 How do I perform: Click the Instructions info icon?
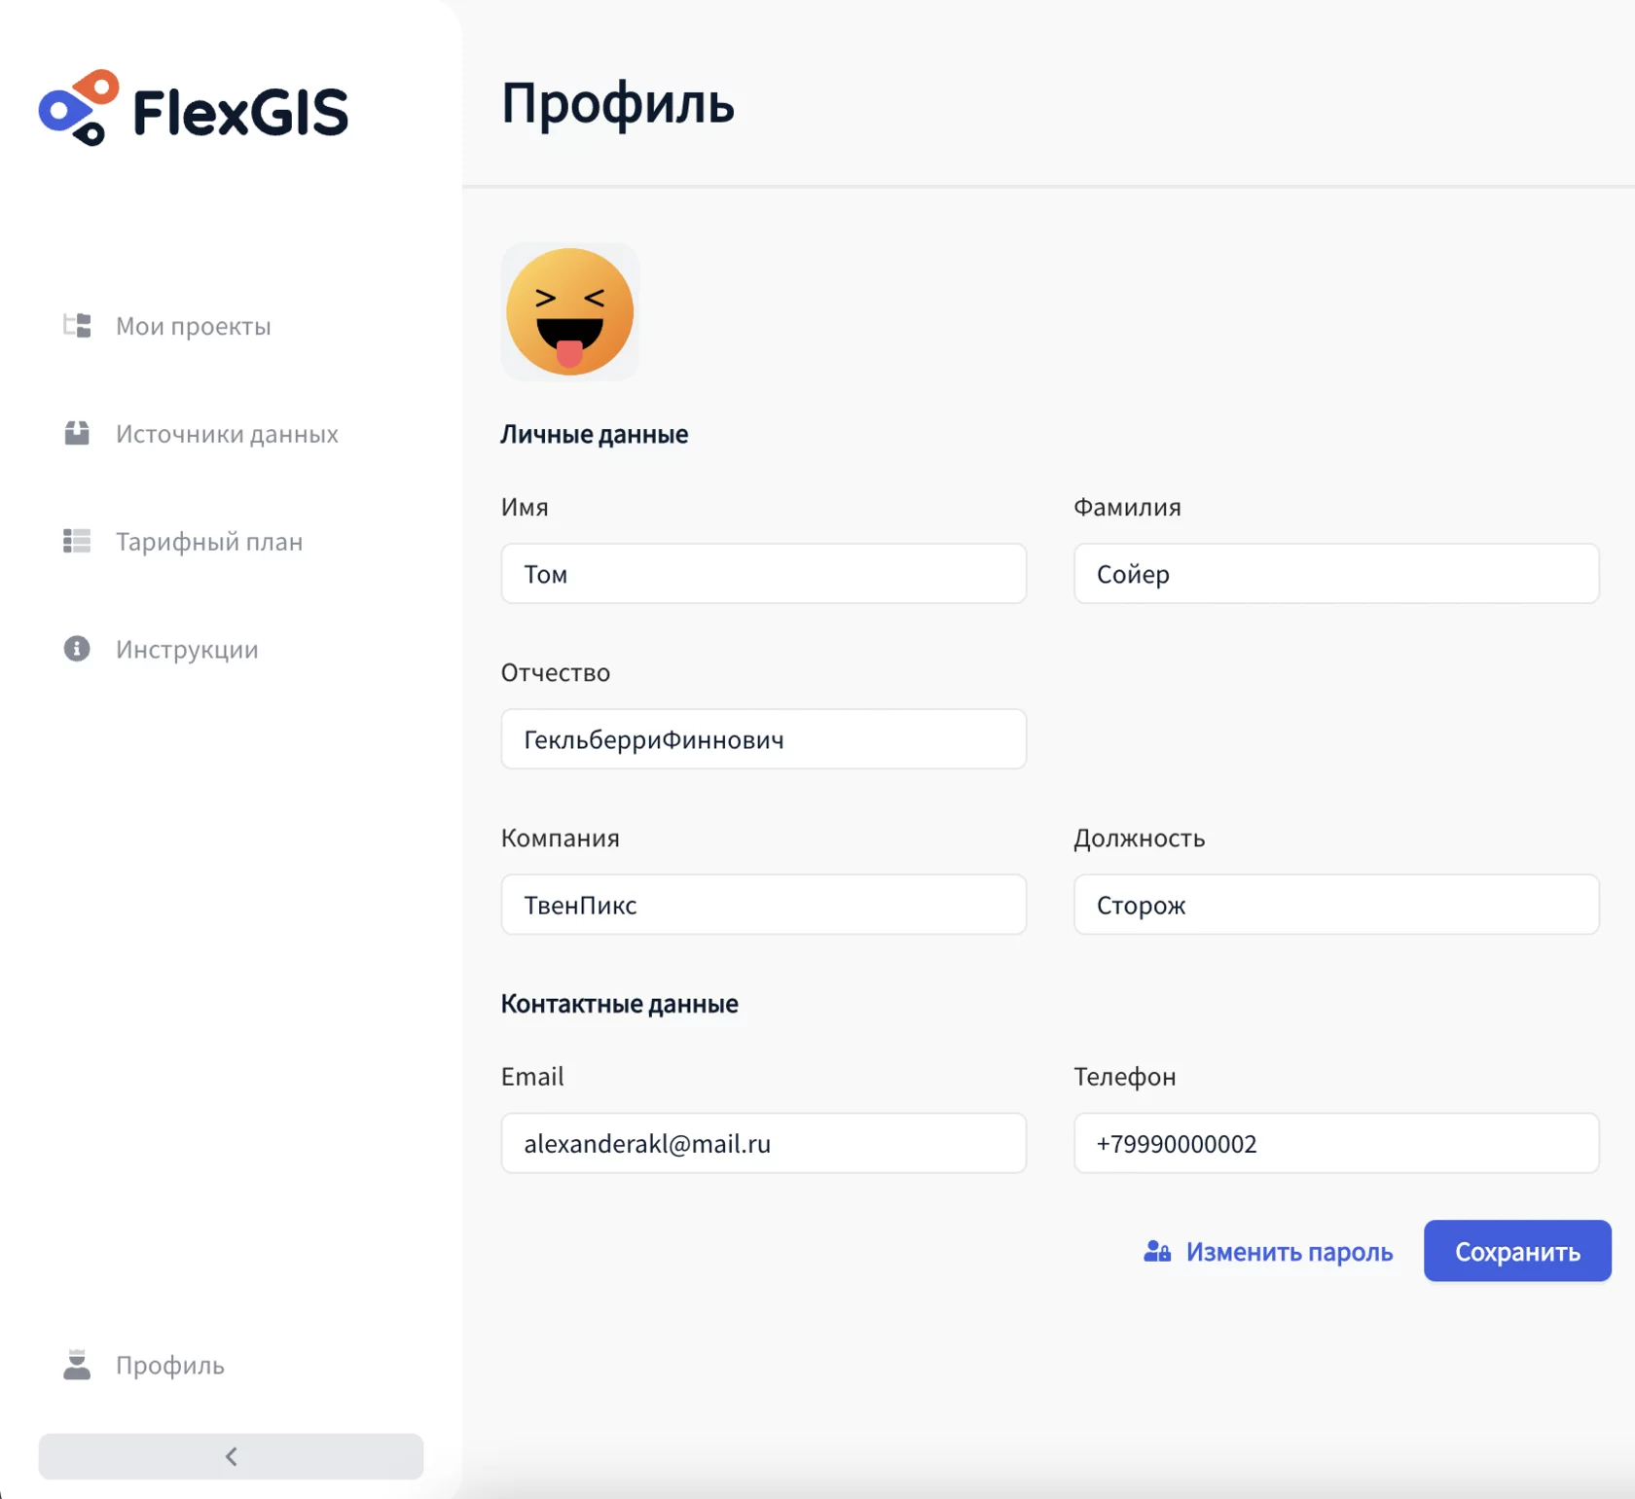77,649
